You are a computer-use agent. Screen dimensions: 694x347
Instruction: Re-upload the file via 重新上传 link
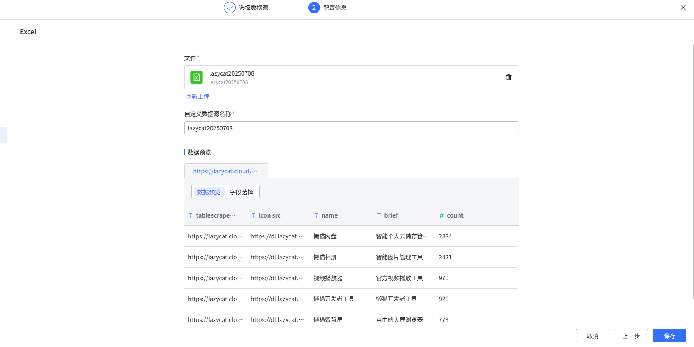197,96
